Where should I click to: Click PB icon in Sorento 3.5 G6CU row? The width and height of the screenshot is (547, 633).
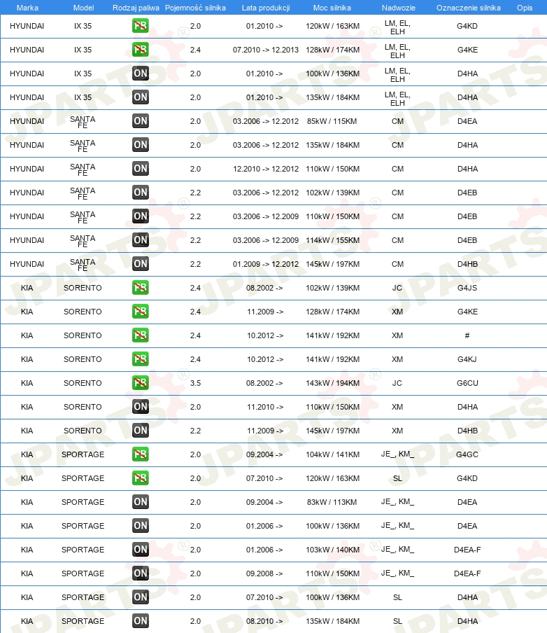[x=141, y=383]
